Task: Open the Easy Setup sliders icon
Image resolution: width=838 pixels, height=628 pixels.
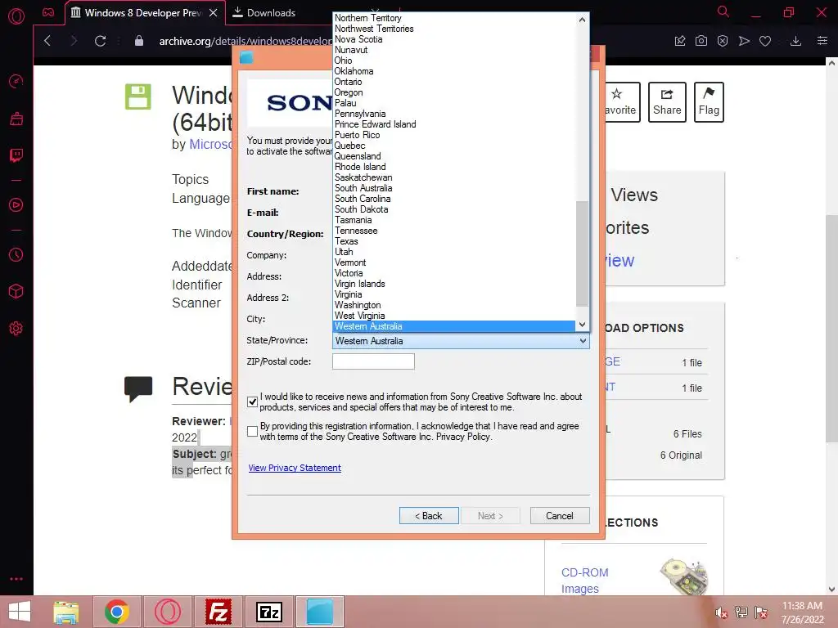Action: [822, 41]
